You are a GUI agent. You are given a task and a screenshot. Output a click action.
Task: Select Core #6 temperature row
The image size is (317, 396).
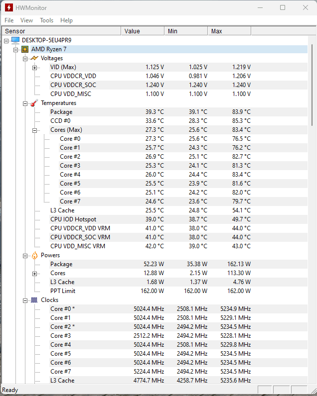pos(183,193)
